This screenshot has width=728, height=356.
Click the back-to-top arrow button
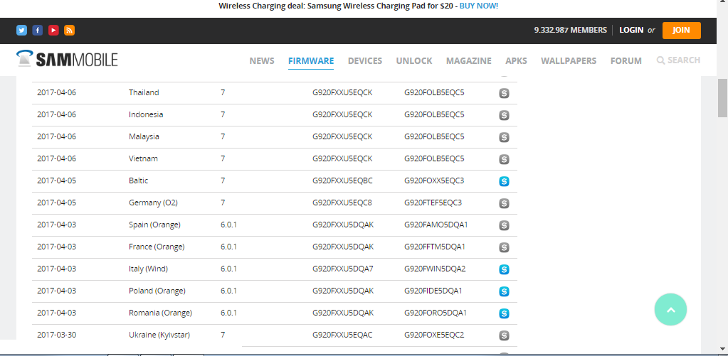coord(670,310)
